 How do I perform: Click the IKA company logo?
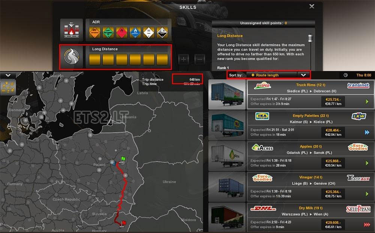[x=262, y=116]
